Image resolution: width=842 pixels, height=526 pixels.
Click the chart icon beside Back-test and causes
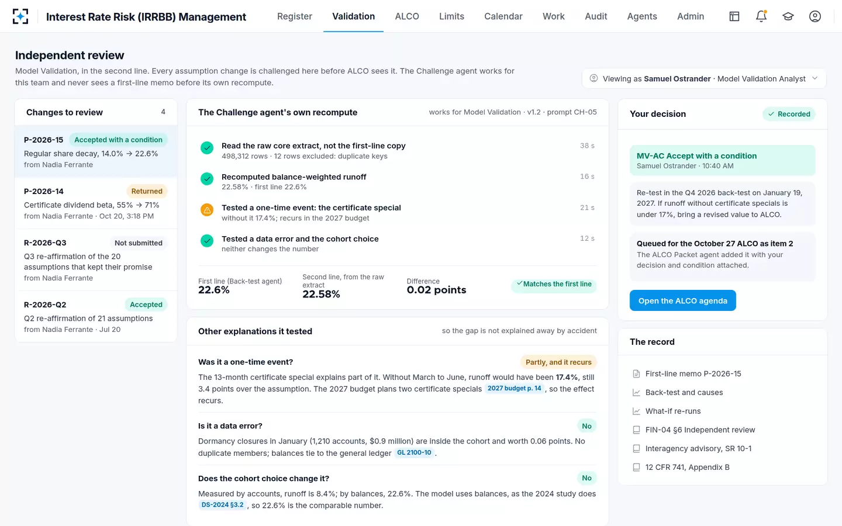(x=636, y=393)
